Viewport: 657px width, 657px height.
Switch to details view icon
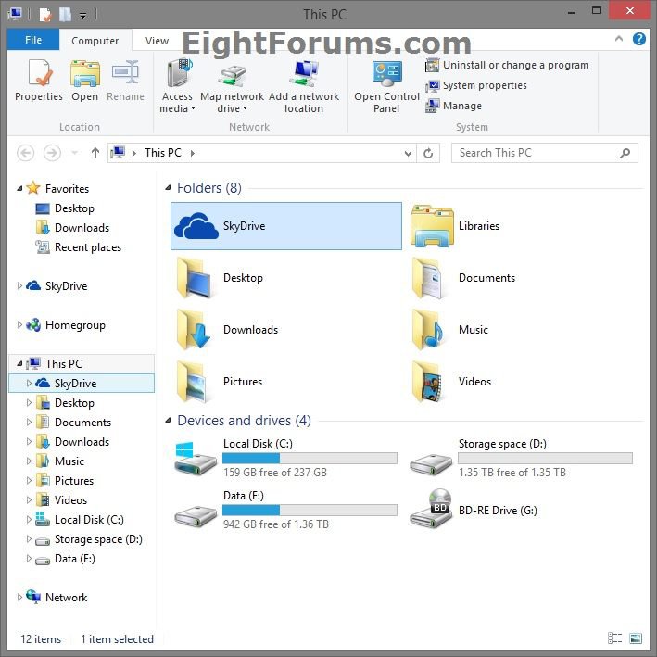point(614,638)
